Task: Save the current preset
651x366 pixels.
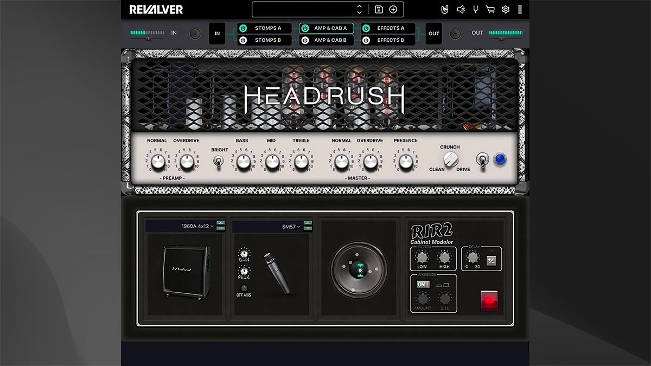Action: pos(378,9)
